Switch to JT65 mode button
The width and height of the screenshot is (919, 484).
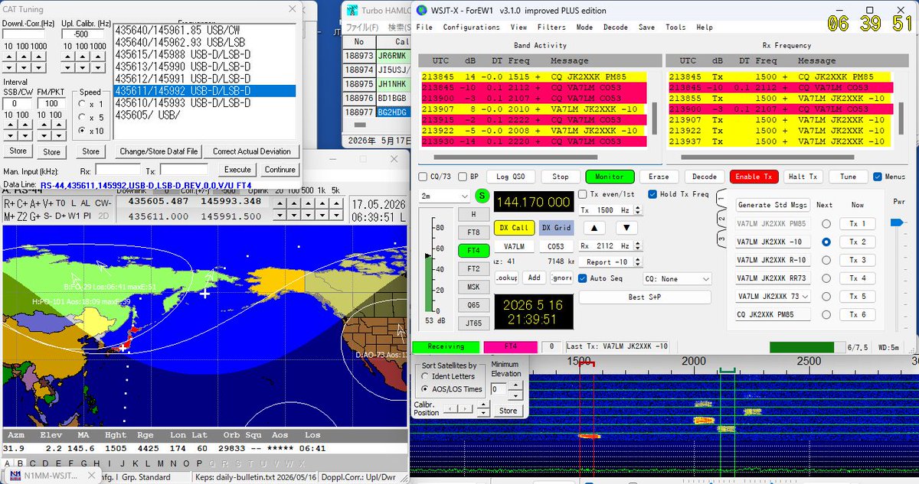(x=474, y=323)
